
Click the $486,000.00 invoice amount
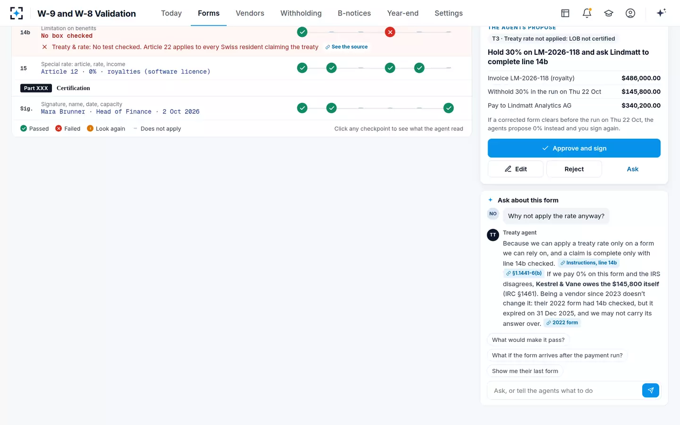[641, 78]
